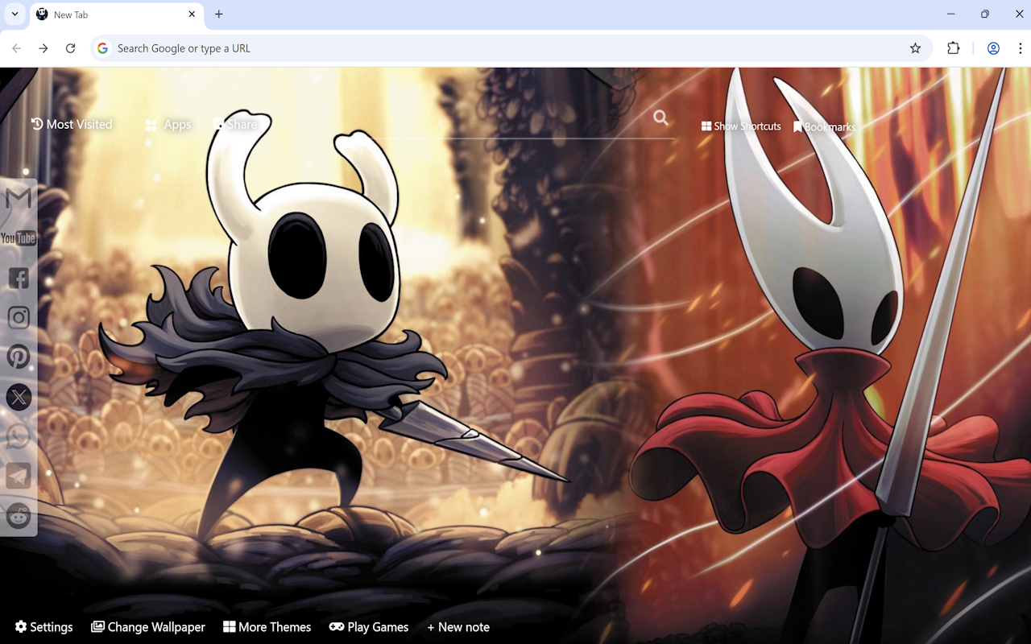Open the Apps section
The image size is (1031, 644).
coord(168,124)
